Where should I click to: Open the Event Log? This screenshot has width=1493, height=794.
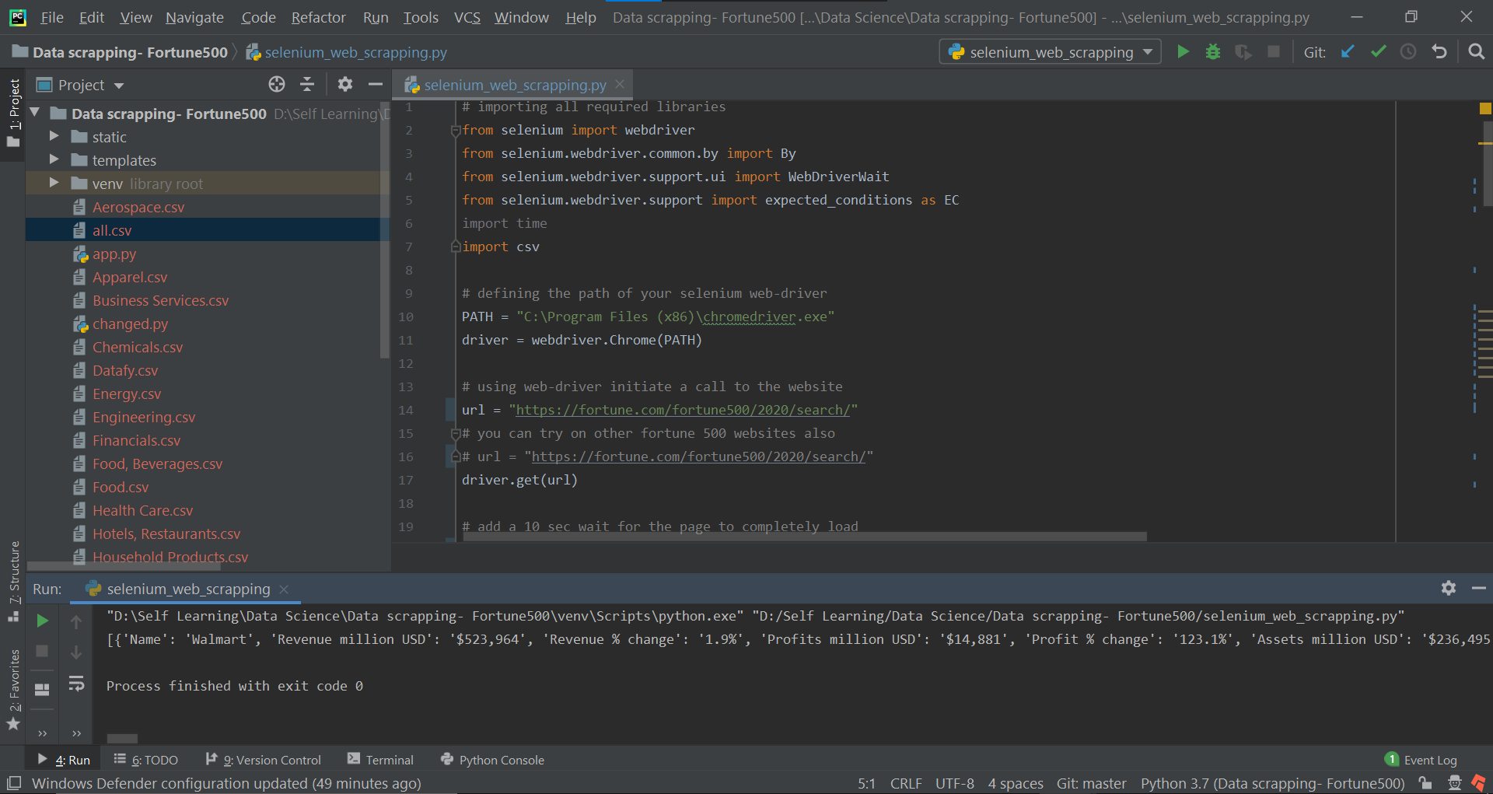click(1421, 760)
